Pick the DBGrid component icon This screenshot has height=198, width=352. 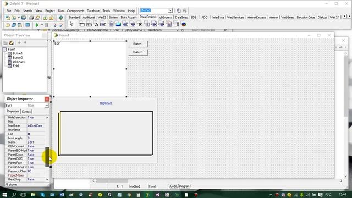[x=82, y=24]
